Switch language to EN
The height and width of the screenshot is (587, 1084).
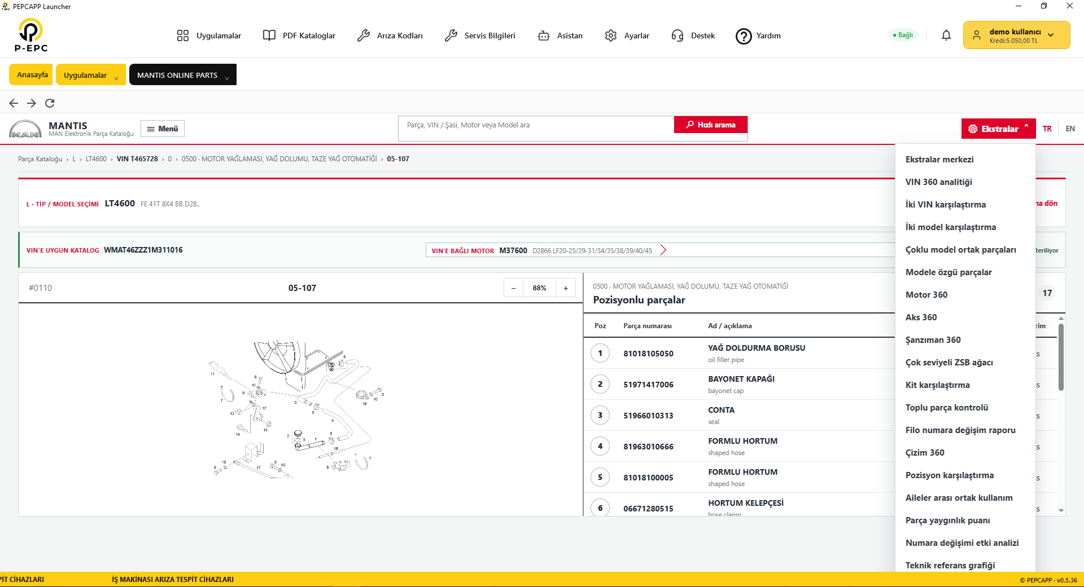tap(1070, 129)
